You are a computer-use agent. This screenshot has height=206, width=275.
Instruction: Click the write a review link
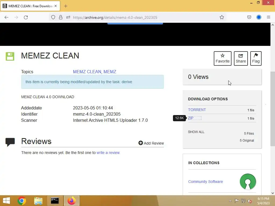108,153
